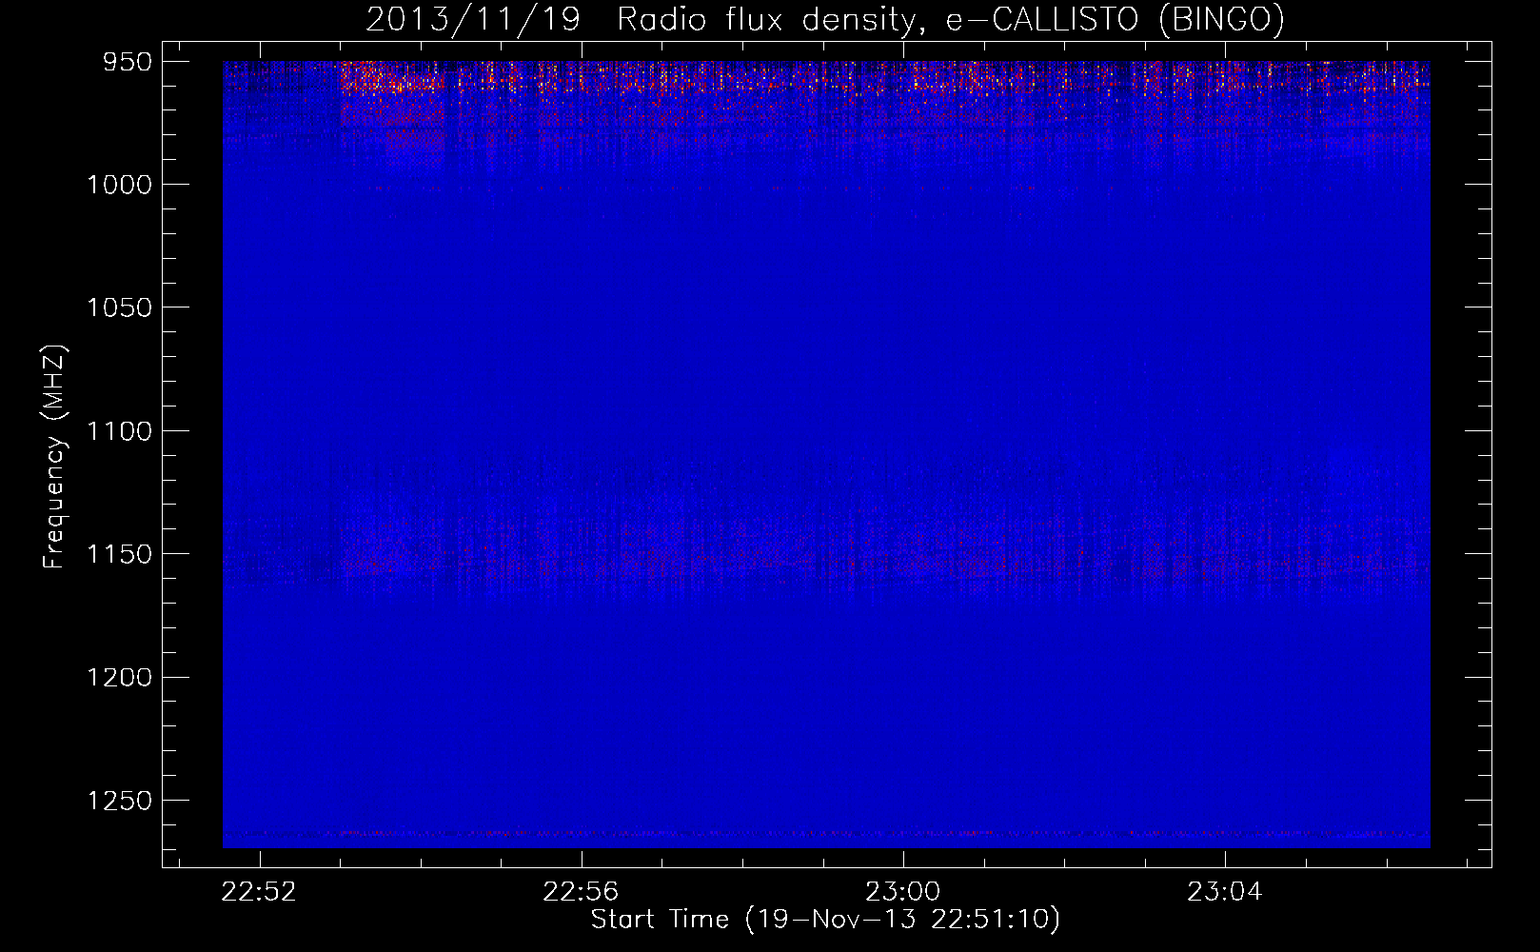
Task: Click the 22:56 time axis label
Action: pos(581,892)
